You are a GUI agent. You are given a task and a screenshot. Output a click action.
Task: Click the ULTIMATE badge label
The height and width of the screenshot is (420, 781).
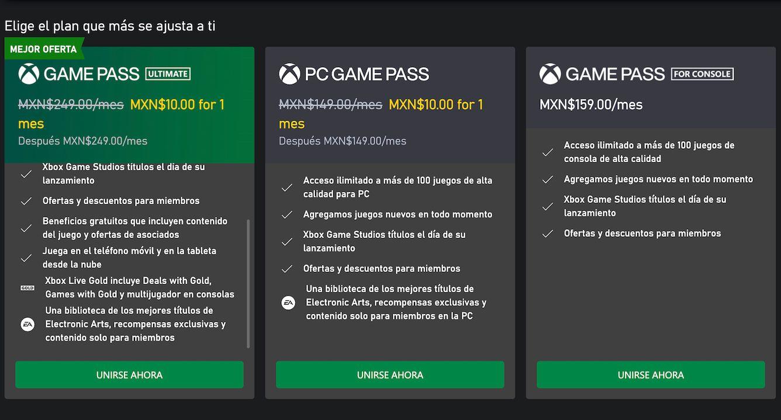pos(168,74)
